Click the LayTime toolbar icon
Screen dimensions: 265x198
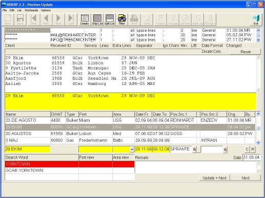coord(185,20)
